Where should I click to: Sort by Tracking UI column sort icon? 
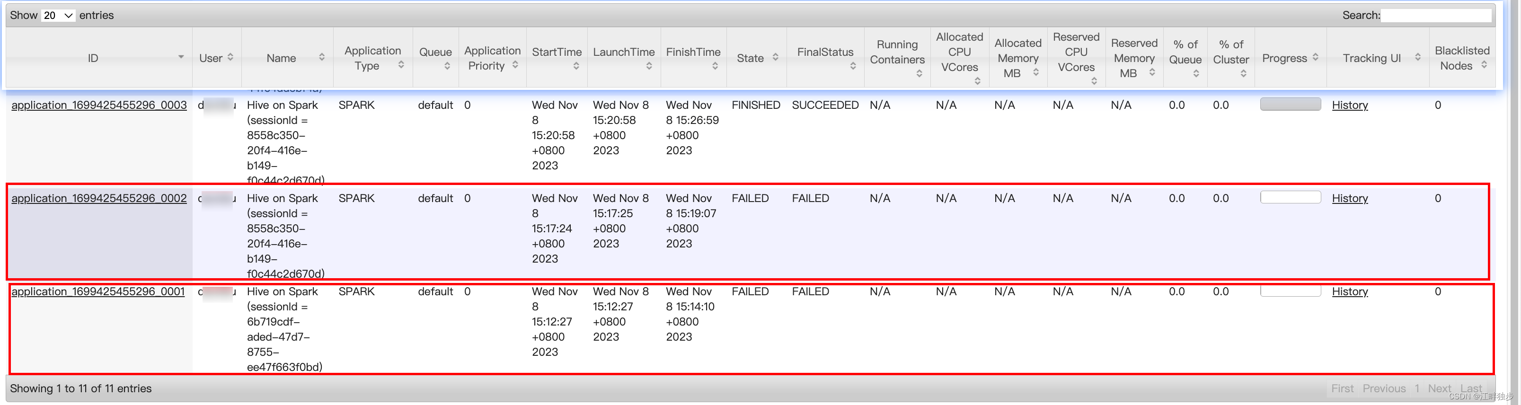[1417, 57]
